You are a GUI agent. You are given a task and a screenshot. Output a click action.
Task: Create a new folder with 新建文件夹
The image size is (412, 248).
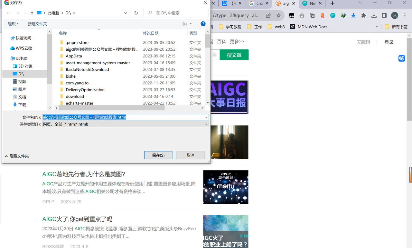coord(37,24)
